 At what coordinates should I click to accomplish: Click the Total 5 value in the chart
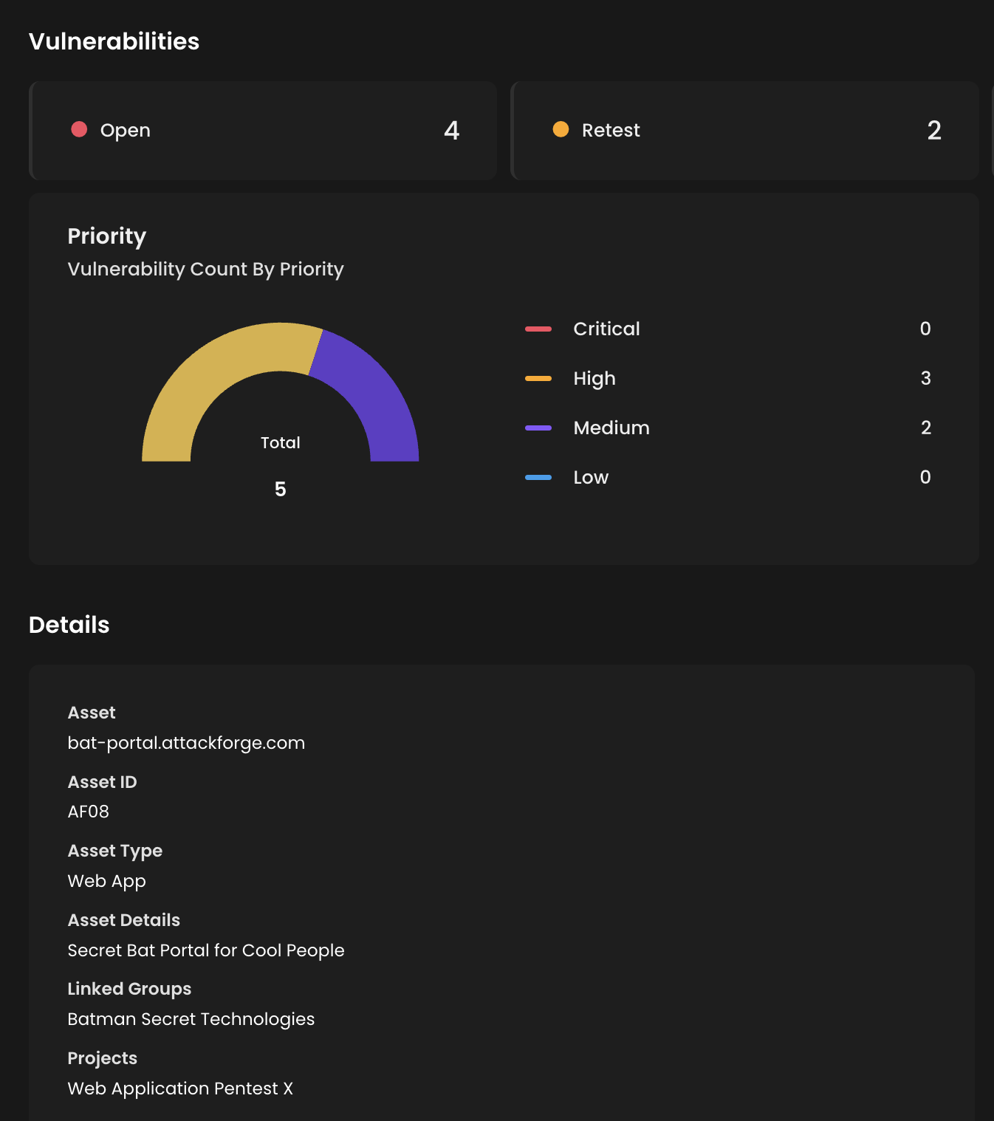click(281, 489)
